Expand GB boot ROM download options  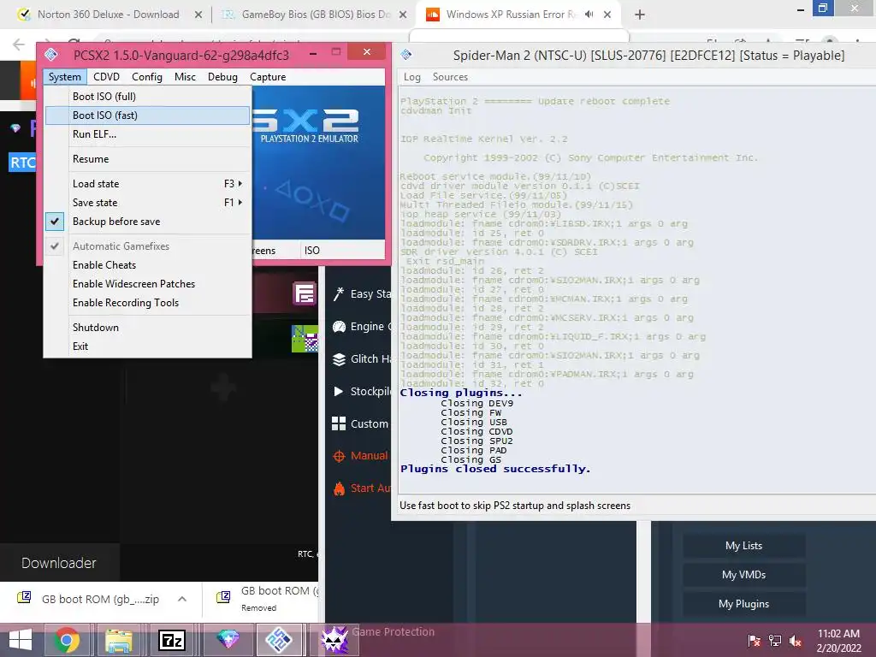click(182, 599)
